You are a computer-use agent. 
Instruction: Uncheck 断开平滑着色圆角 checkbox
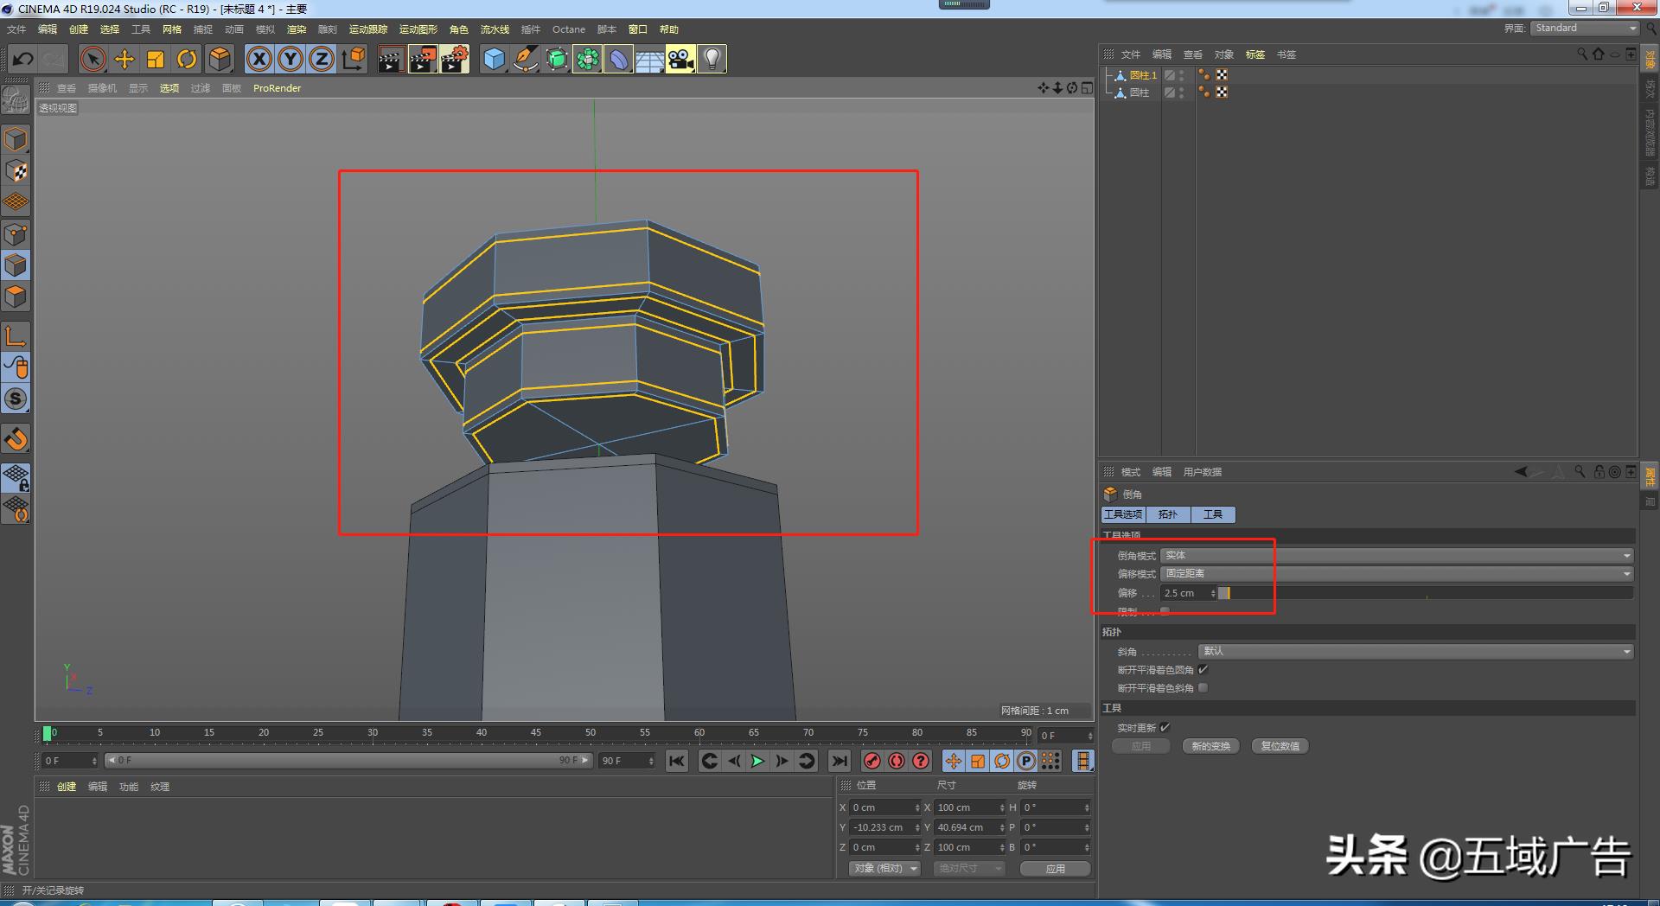1203,669
